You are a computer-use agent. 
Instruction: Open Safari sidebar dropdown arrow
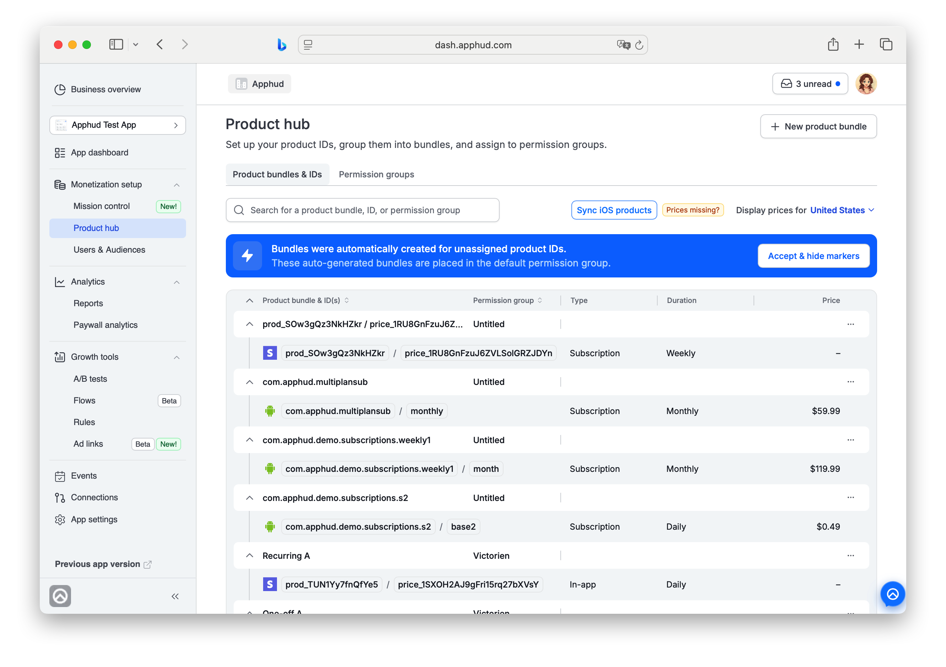click(136, 44)
